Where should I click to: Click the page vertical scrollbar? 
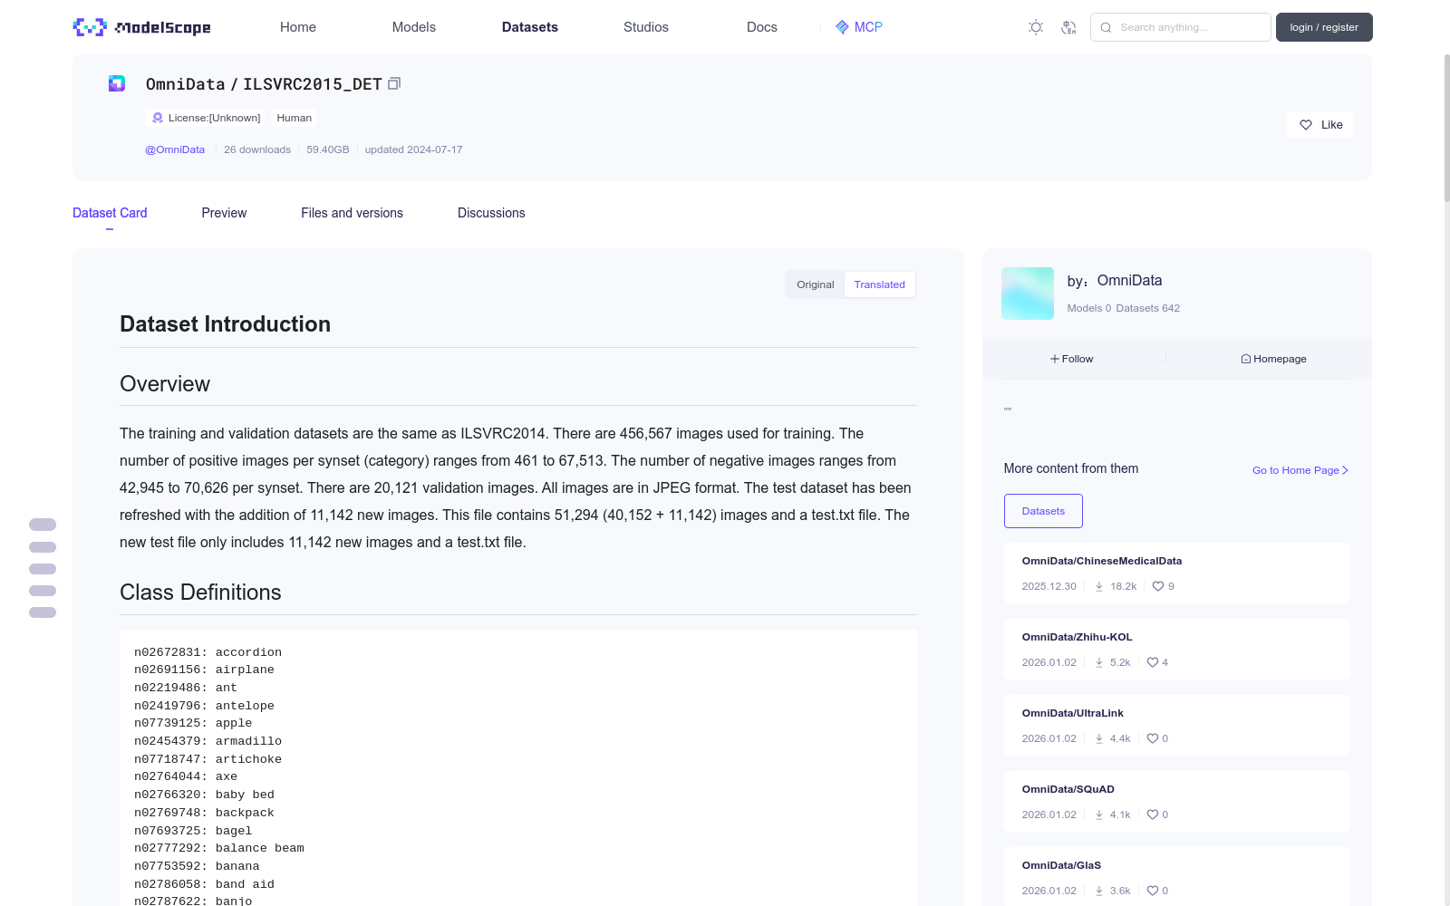[1447, 127]
